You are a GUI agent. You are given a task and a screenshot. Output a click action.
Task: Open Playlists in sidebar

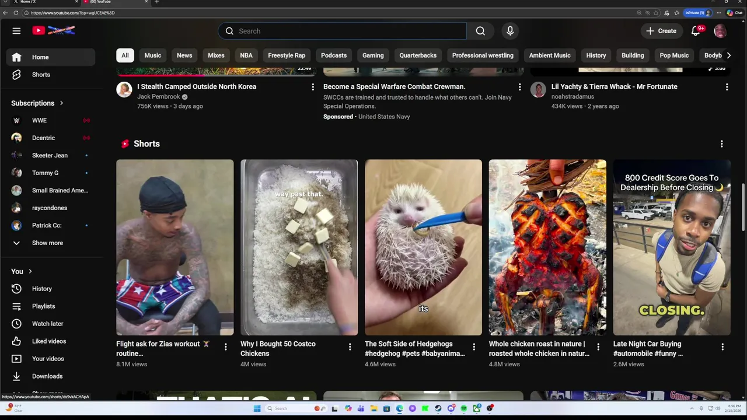50,306
